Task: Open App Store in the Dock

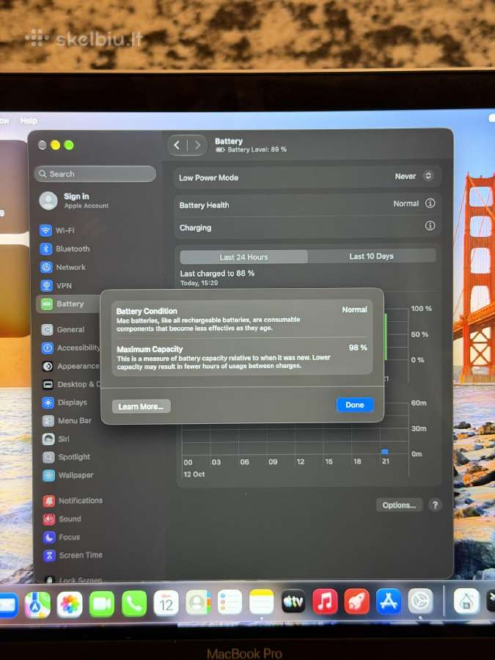Action: coord(389,601)
